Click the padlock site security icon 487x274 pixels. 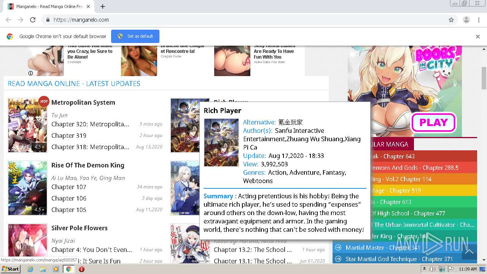48,20
